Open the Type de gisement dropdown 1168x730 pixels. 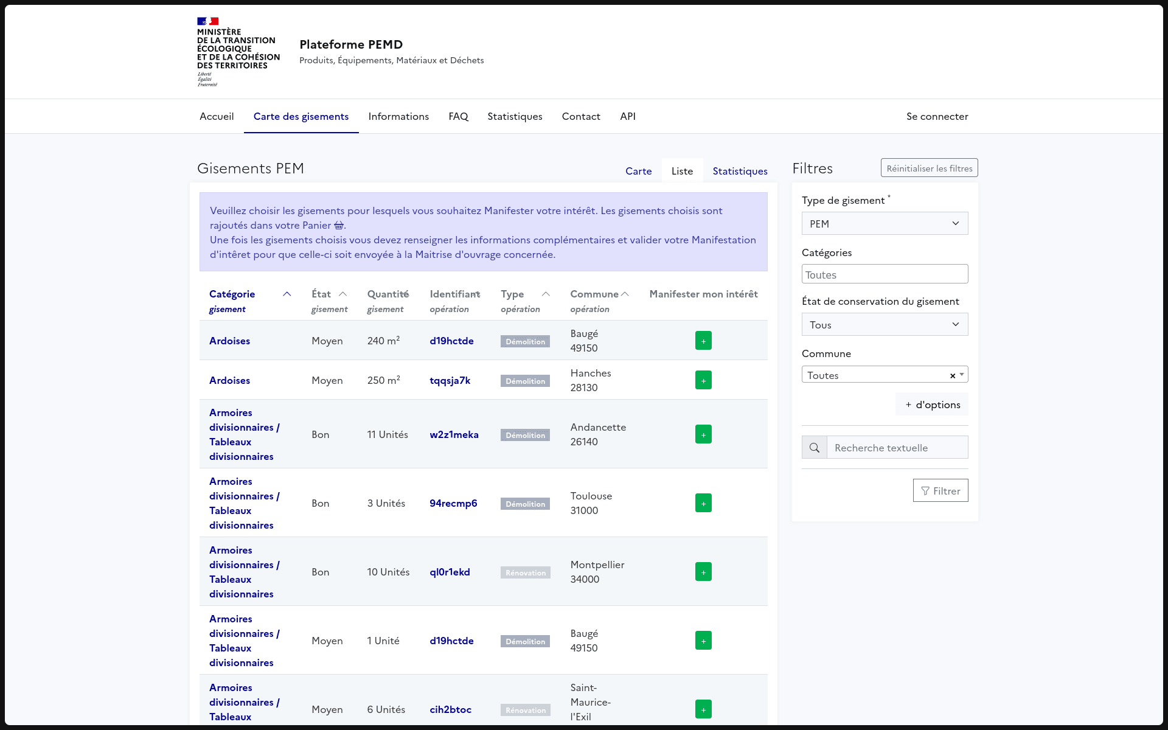[x=885, y=223]
